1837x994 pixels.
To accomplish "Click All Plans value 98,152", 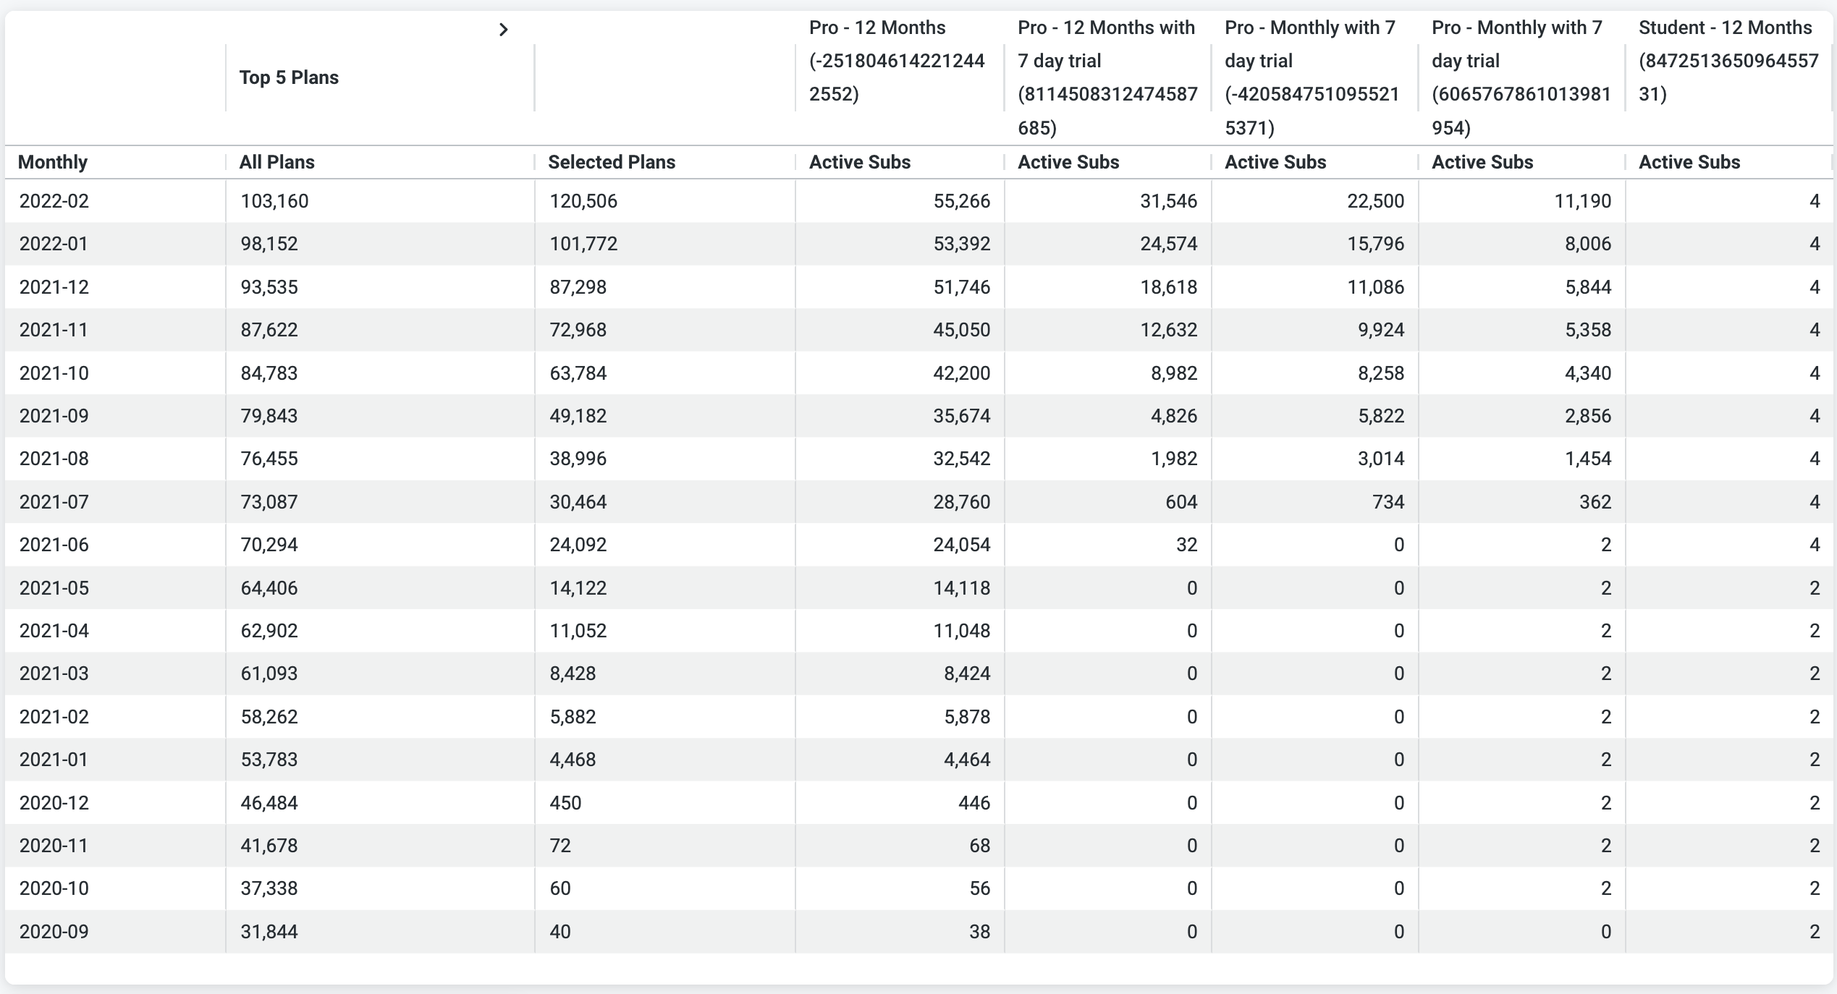I will [269, 244].
